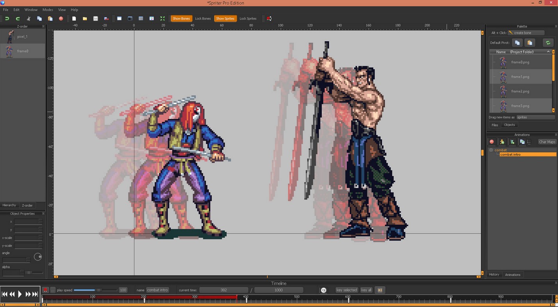Jump to the animation start with the skip-back button

pos(4,294)
